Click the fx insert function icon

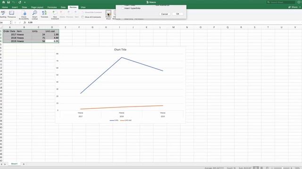25,23
